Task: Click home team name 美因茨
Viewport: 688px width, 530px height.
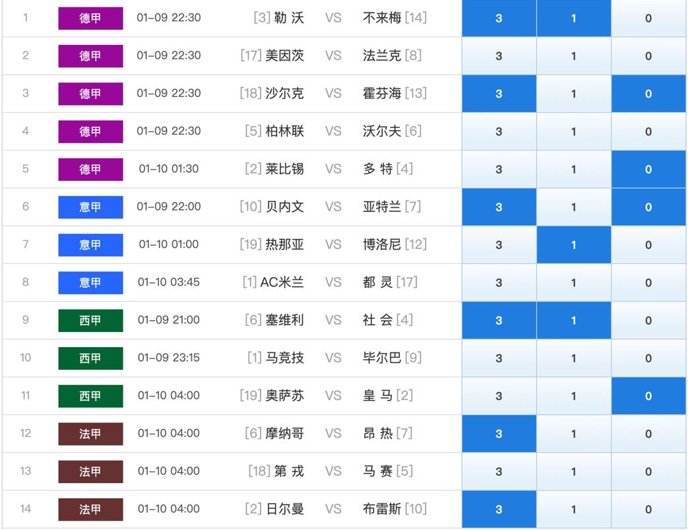Action: (x=285, y=55)
